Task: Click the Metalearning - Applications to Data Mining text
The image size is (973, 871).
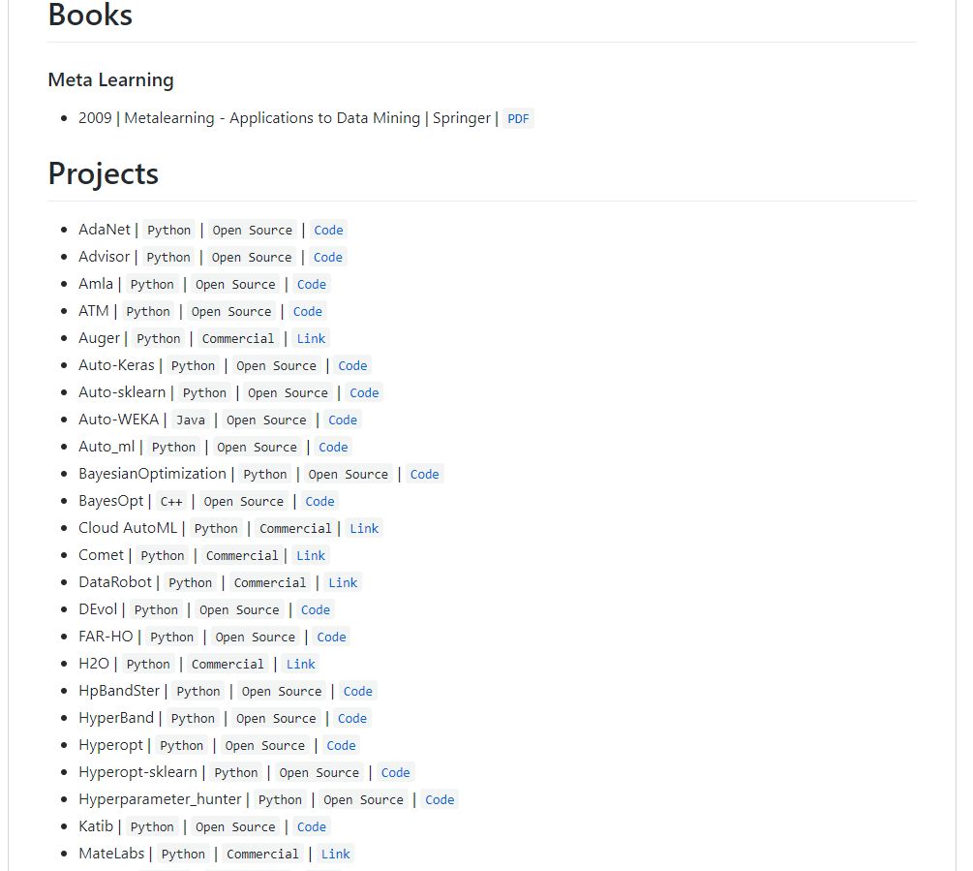Action: [x=272, y=118]
